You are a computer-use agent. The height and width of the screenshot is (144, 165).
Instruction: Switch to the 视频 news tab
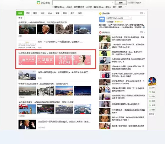coord(28,13)
